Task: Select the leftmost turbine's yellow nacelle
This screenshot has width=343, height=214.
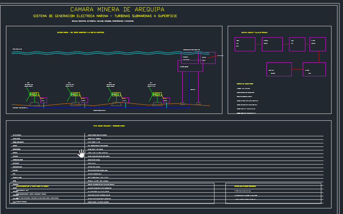Action: [34, 94]
